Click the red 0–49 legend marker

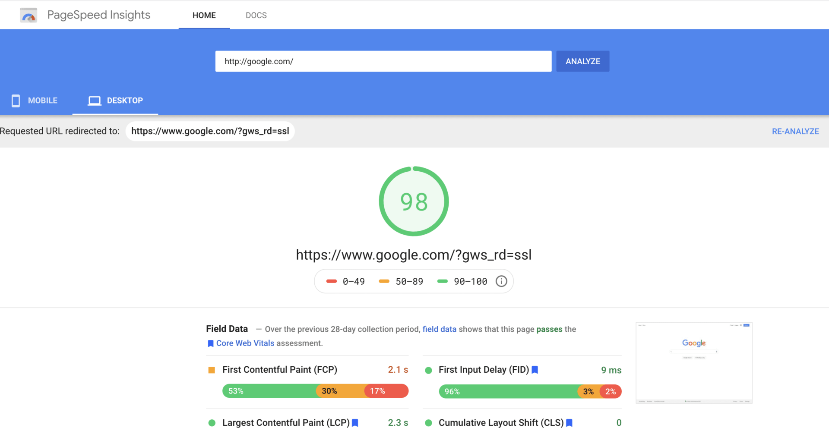click(x=332, y=281)
